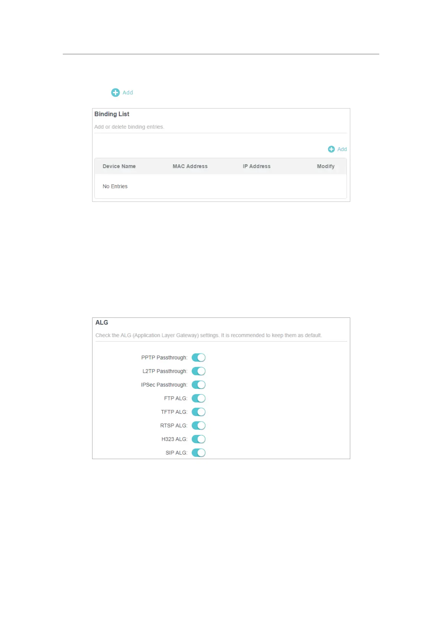442x626 pixels.
Task: Switch off TFTP ALG
Action: (x=199, y=412)
